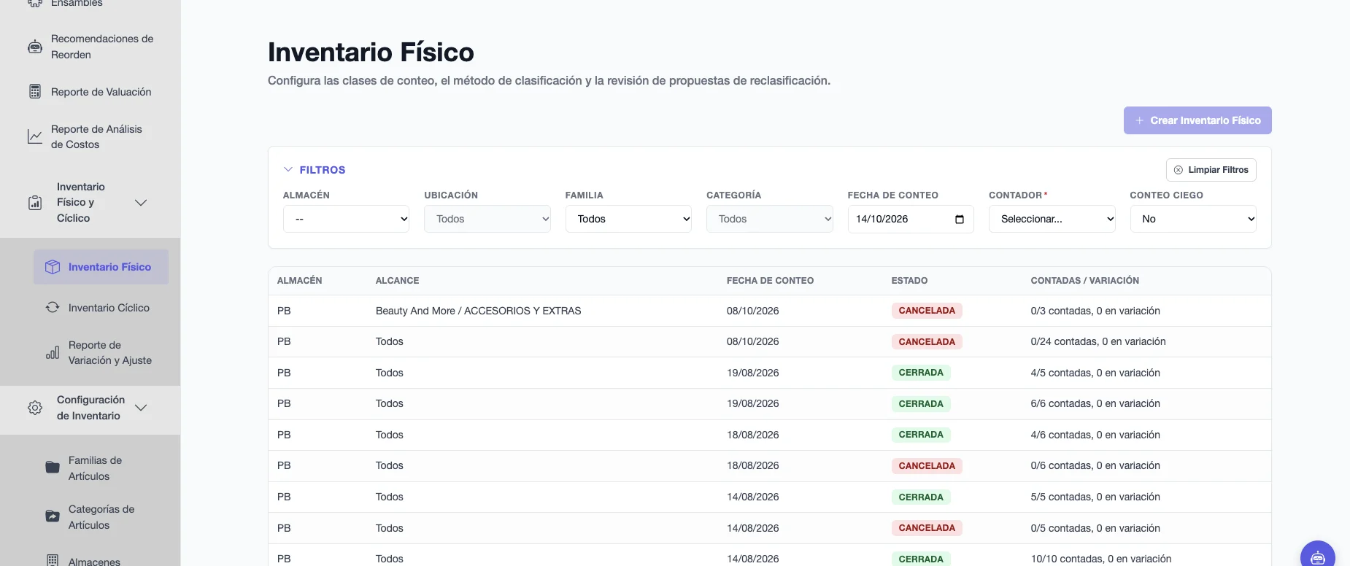Screen dimensions: 1350x566
Task: Click Crear Inventario Físico button
Action: tap(1197, 120)
